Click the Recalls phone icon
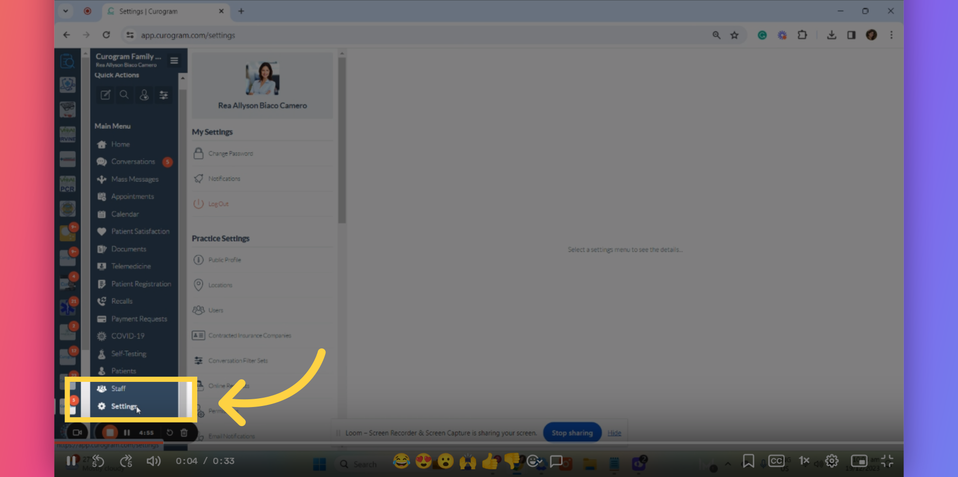Screen dimensions: 958x477 point(101,301)
